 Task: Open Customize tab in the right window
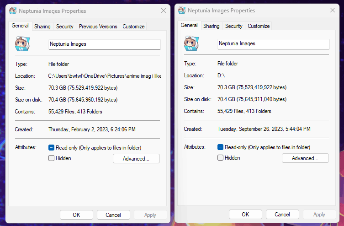click(x=259, y=26)
